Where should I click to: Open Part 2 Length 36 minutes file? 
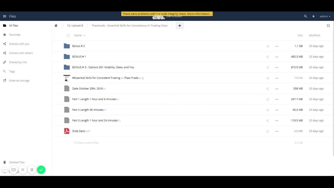point(89,110)
